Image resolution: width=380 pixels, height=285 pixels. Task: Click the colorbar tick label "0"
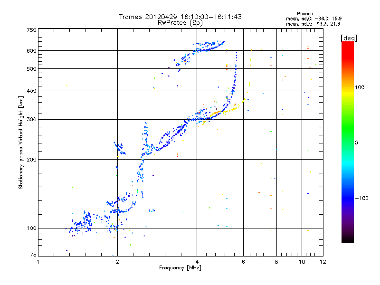click(356, 143)
